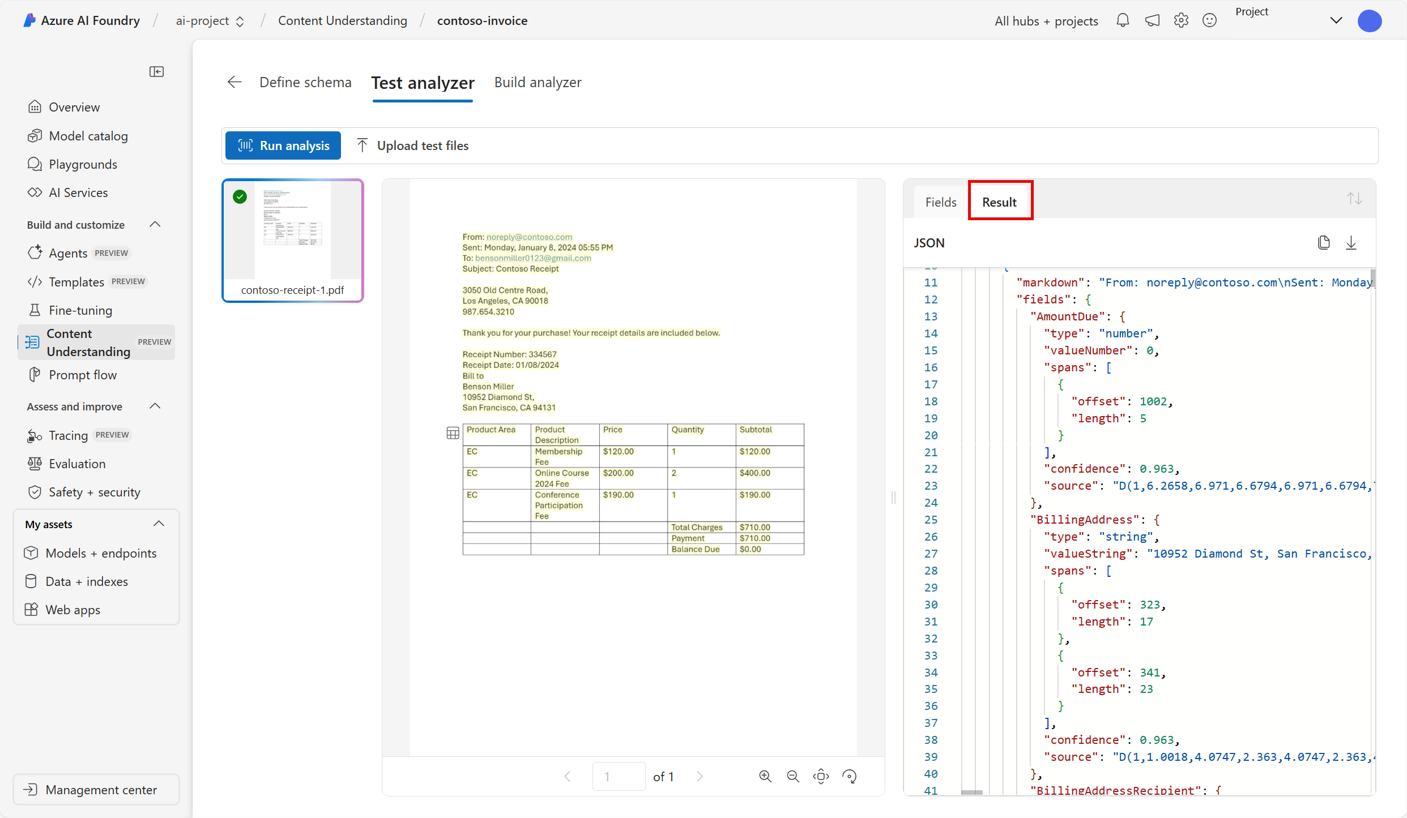The height and width of the screenshot is (818, 1407).
Task: Go to the next document page
Action: tap(700, 776)
